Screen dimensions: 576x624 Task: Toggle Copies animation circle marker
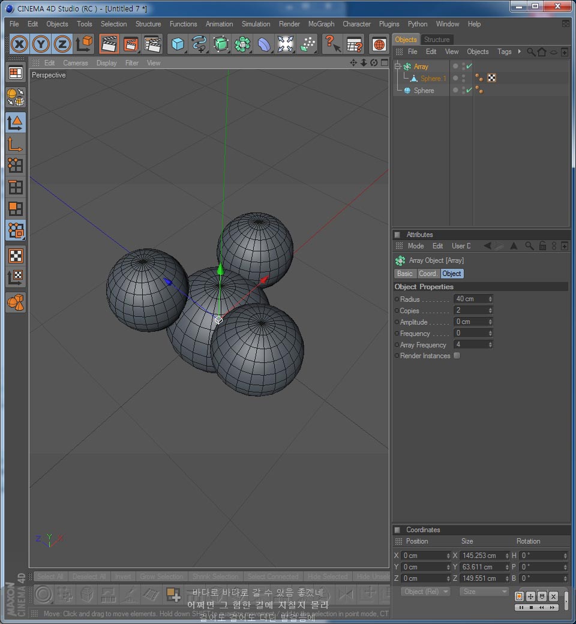click(x=397, y=310)
